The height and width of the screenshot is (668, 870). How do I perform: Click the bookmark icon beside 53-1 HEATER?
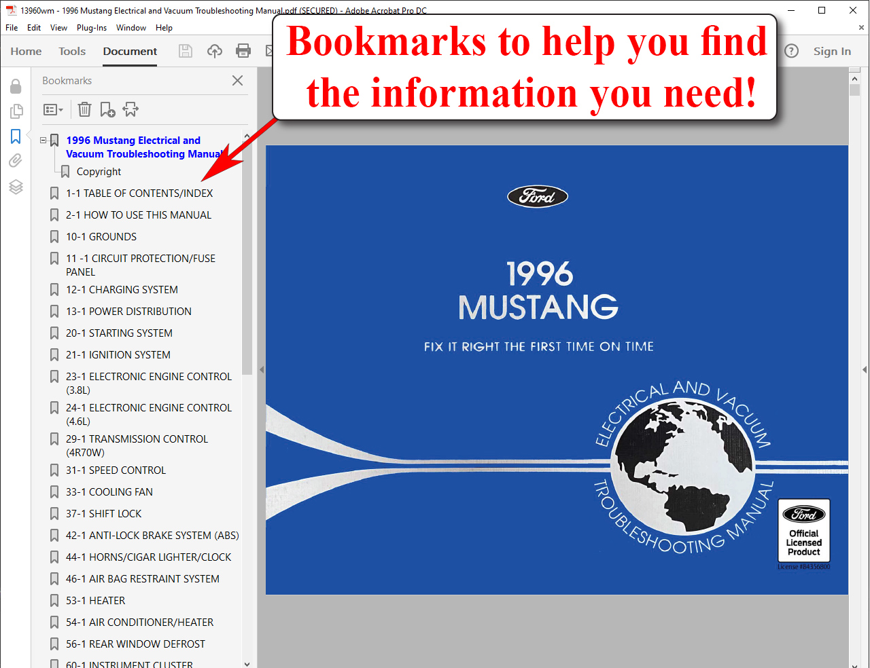(54, 601)
